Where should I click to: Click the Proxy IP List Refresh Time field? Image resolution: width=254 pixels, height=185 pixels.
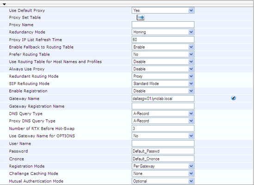163,39
